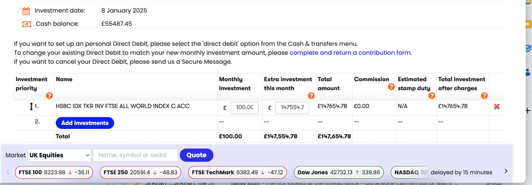The image size is (532, 185).
Task: Remove HSBC fund with the red cross
Action: [x=497, y=106]
